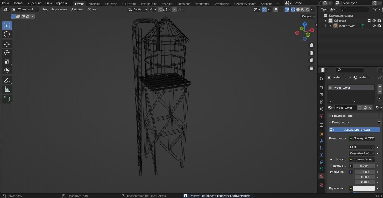Switch to solid viewport shading

coord(298,10)
